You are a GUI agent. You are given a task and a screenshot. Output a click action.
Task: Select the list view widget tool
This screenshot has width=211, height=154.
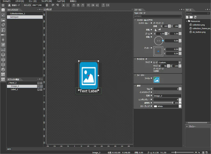click(3, 44)
